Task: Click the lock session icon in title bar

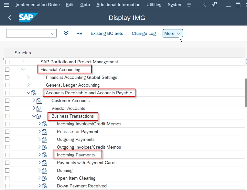Action: (214, 5)
